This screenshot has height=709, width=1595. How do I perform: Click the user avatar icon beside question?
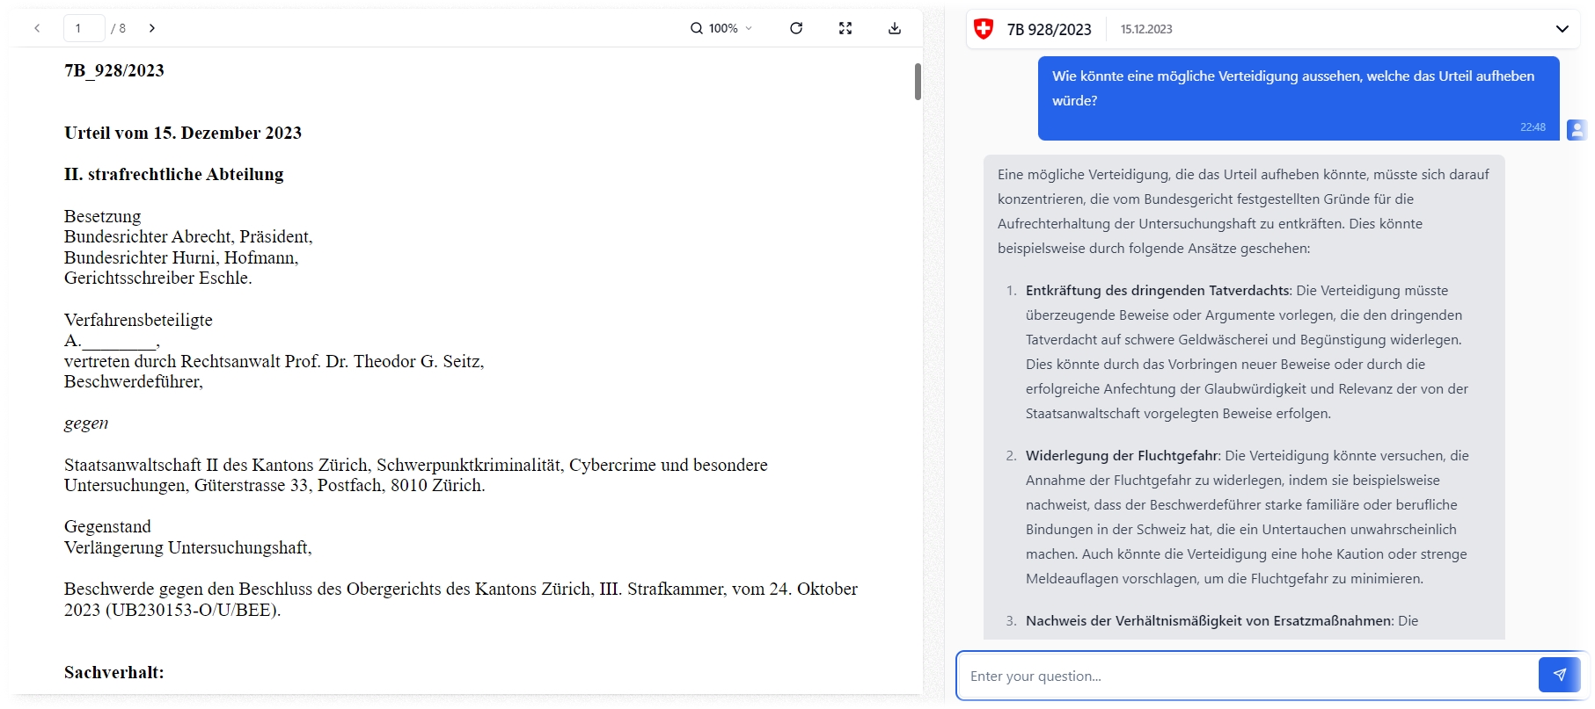[1577, 130]
